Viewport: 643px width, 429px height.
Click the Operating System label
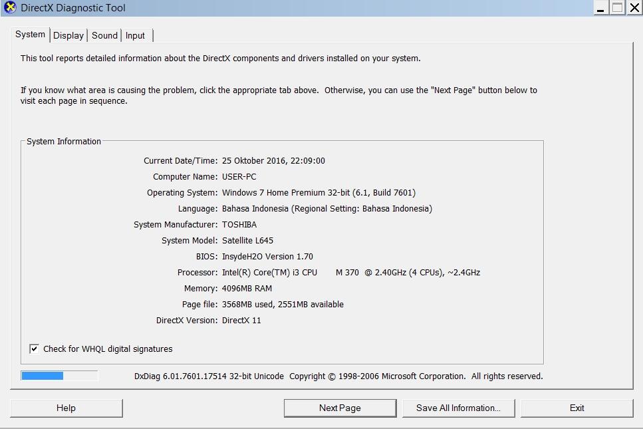182,193
